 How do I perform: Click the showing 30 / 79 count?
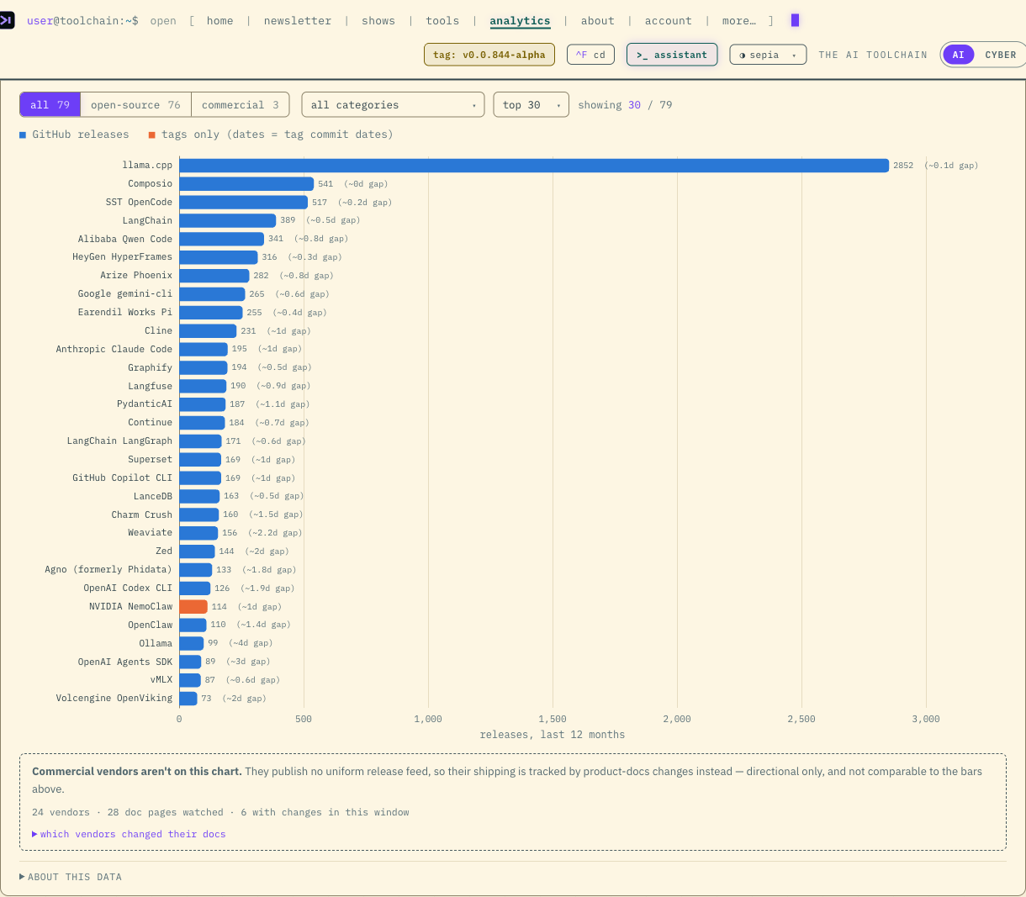click(625, 105)
